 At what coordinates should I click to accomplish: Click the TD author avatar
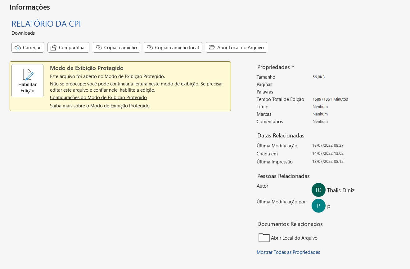[x=318, y=190]
